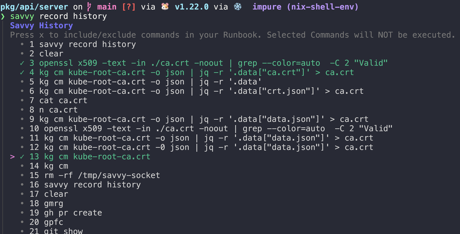
Task: Click the 'main' branch name in the prompt
Action: click(107, 7)
